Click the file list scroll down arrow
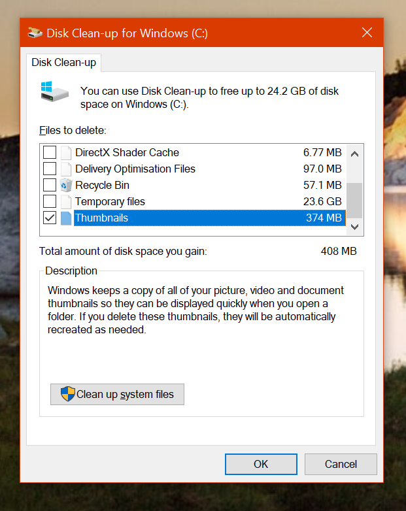406x511 pixels. [x=354, y=227]
